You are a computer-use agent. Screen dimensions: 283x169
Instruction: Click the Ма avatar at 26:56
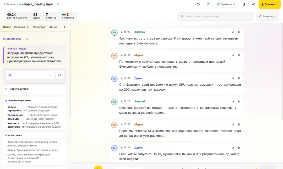tap(114, 125)
